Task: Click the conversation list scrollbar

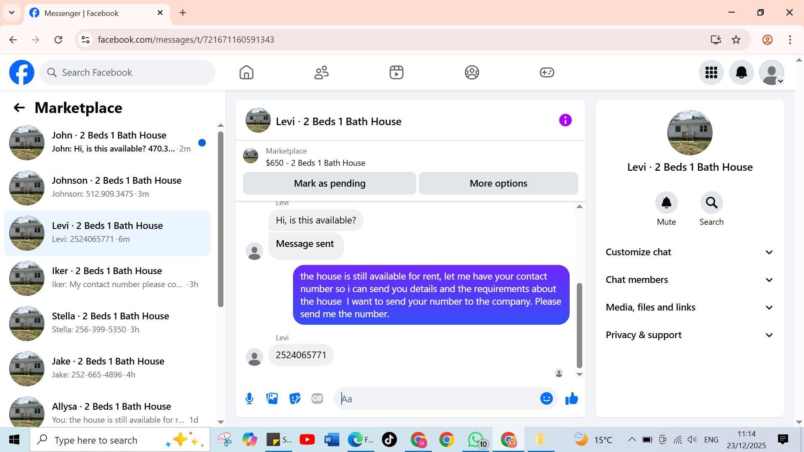Action: coord(221,219)
